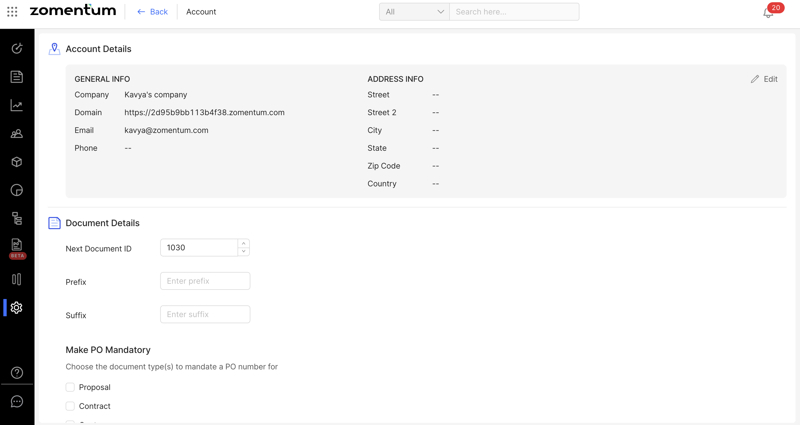Enable the Proposal PO checkbox
The image size is (800, 425).
click(x=70, y=387)
